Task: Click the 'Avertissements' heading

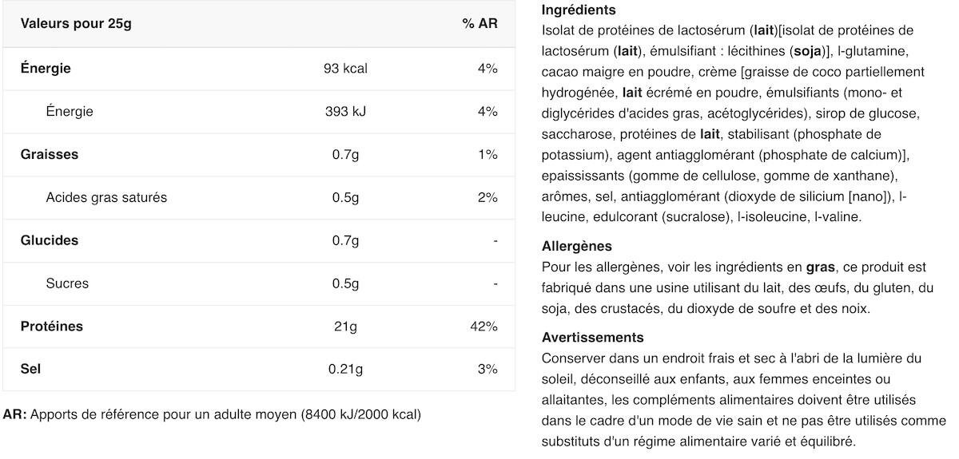Action: click(x=592, y=338)
